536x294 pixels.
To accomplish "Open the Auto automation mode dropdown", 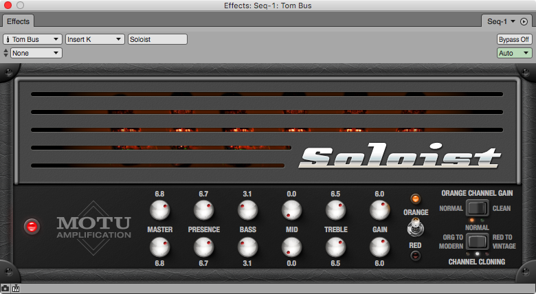I will tap(515, 53).
